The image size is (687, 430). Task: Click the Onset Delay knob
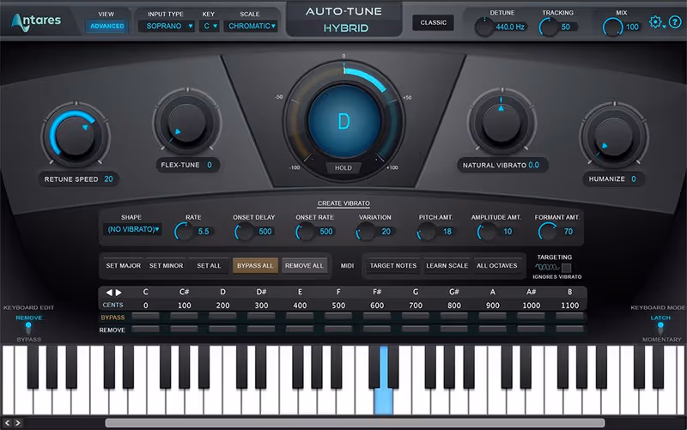click(x=244, y=231)
